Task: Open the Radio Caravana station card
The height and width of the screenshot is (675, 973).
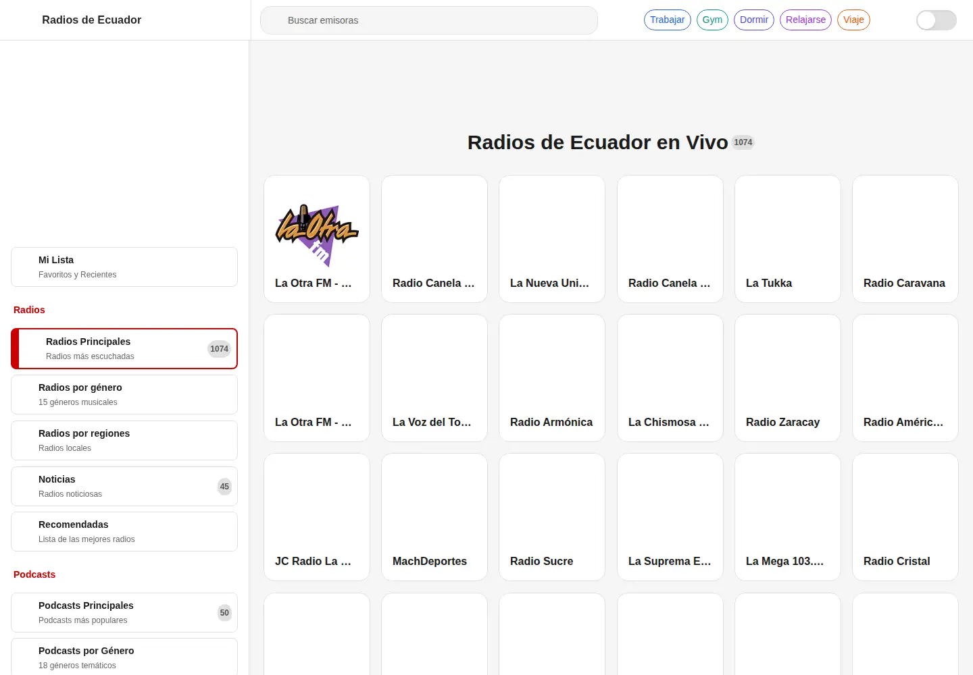Action: click(x=905, y=239)
